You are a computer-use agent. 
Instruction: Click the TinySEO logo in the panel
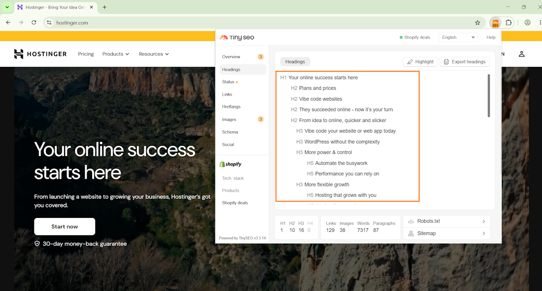click(x=237, y=37)
